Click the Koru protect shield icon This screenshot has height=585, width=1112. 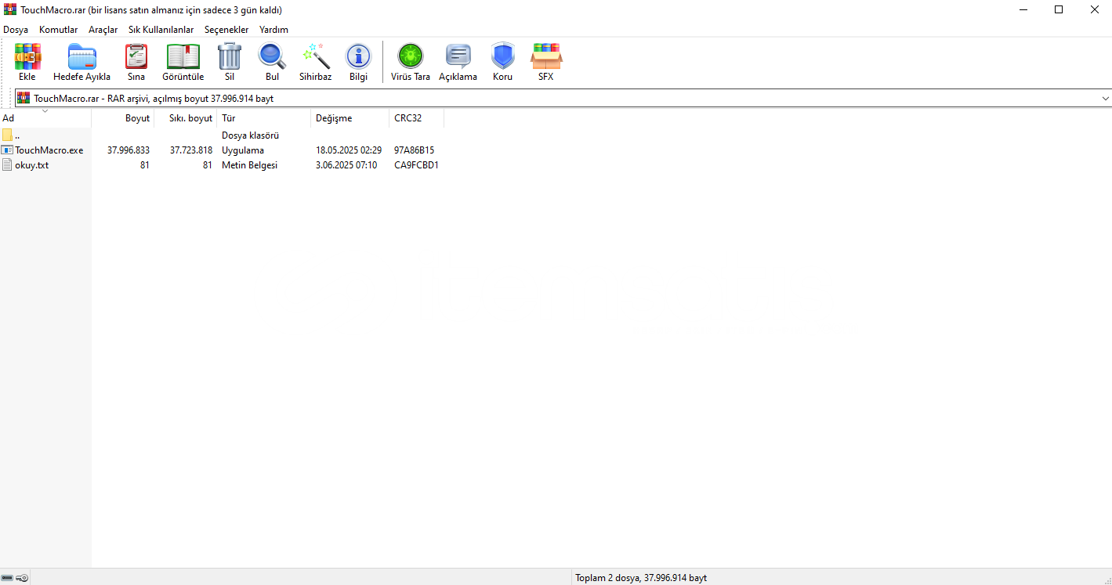tap(503, 56)
